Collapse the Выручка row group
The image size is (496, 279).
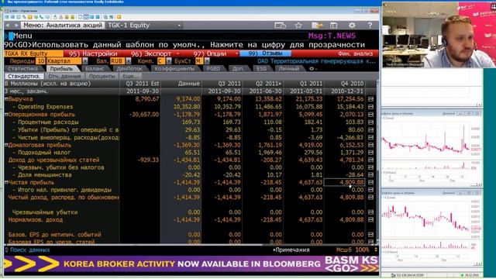(x=6, y=99)
